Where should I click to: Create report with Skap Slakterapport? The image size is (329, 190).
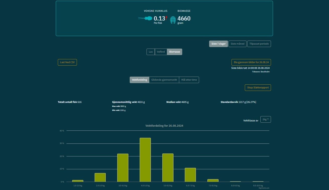258,88
